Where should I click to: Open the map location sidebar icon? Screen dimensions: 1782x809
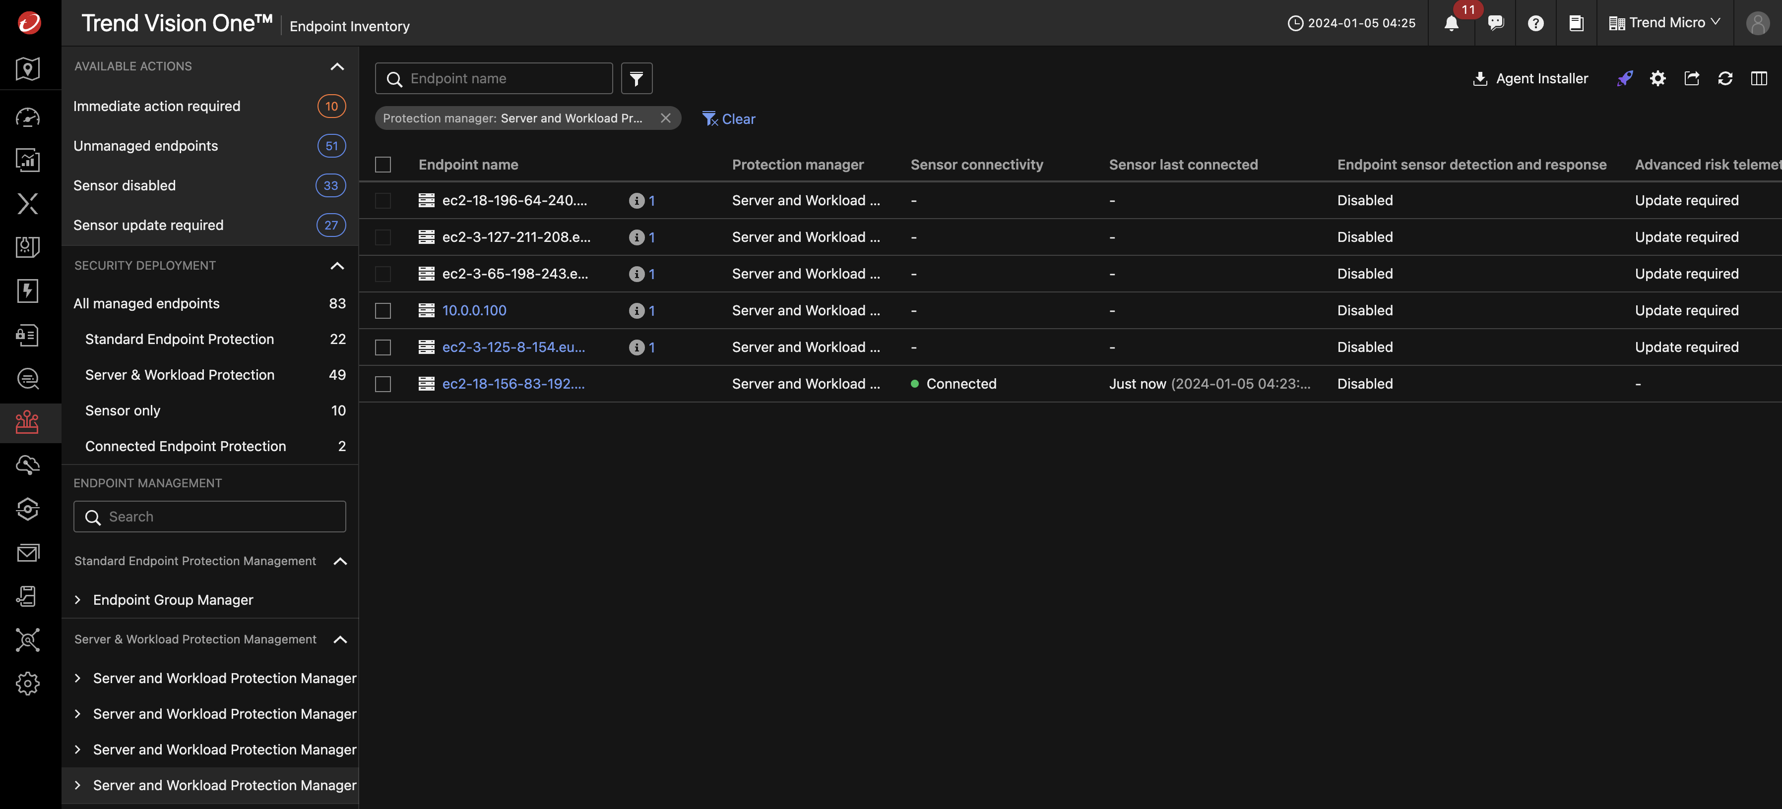(x=28, y=68)
